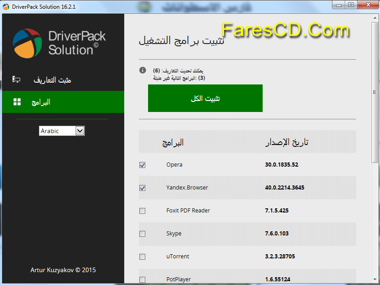This screenshot has height=285, width=380.
Task: Click the البرامج column header
Action: [x=173, y=142]
